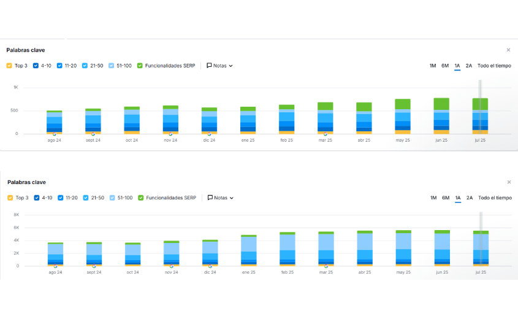This screenshot has height=316, width=518.
Task: Click Google update icon at mar 25, bottom chart
Action: pos(326,266)
